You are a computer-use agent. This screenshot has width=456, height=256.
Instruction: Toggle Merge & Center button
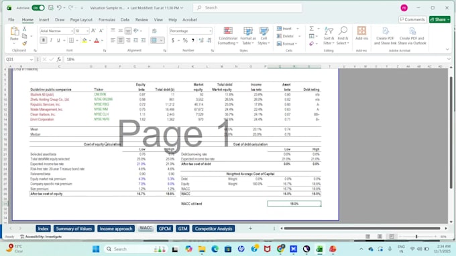(x=154, y=40)
